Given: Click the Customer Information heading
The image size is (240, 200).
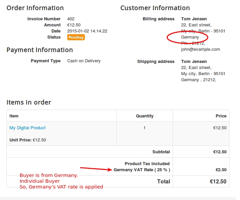Looking at the screenshot, I should [155, 8].
